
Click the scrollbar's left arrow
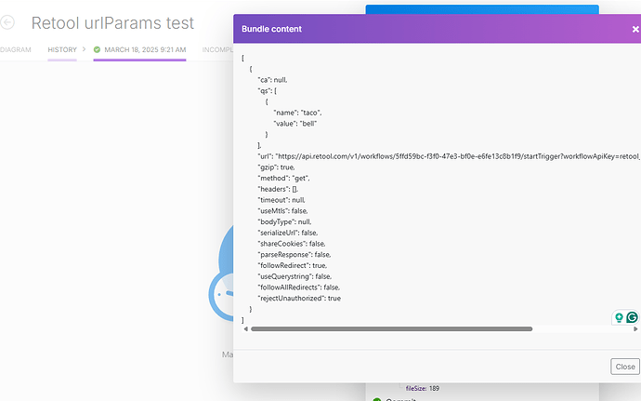tap(245, 328)
